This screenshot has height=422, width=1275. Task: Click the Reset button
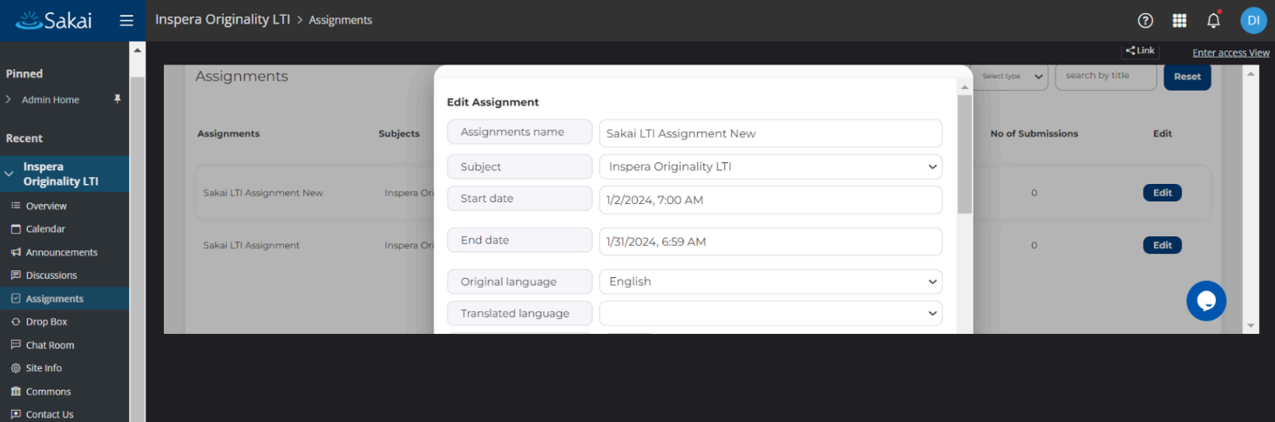[x=1187, y=77]
